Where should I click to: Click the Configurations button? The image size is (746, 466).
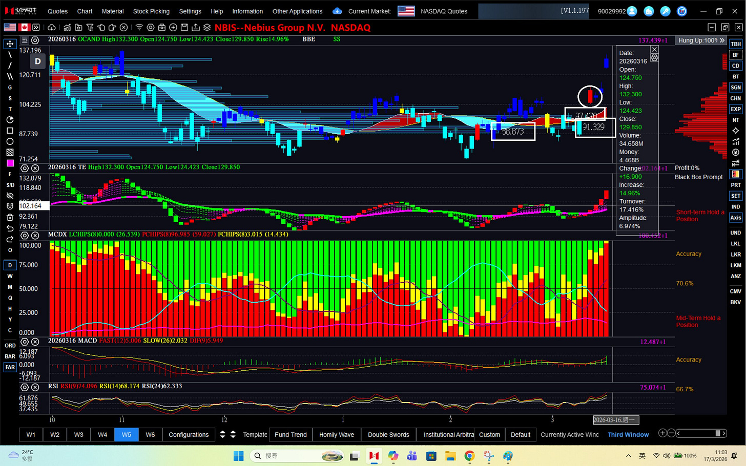point(189,434)
